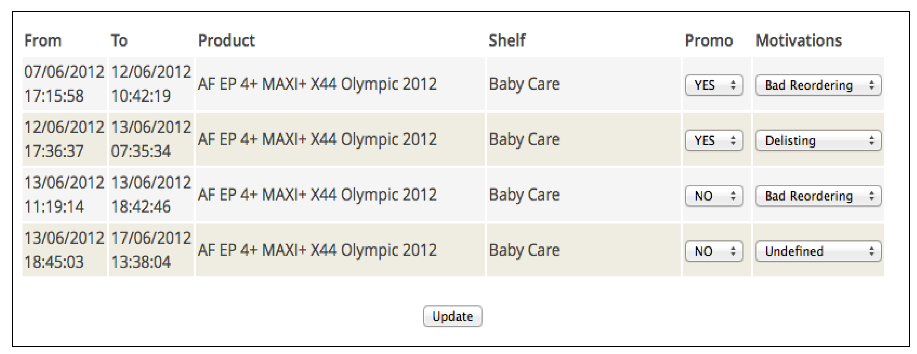This screenshot has height=354, width=917.
Task: Open Promo dropdown in third row
Action: point(714,196)
